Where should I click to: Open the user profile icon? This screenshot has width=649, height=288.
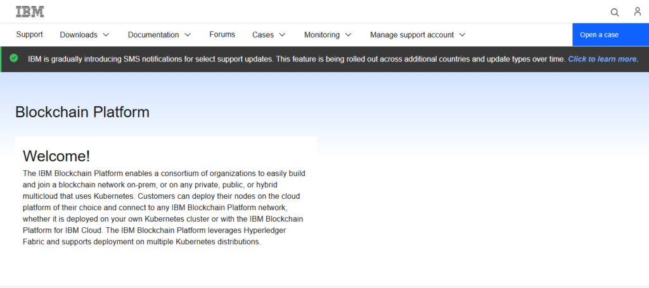(638, 11)
